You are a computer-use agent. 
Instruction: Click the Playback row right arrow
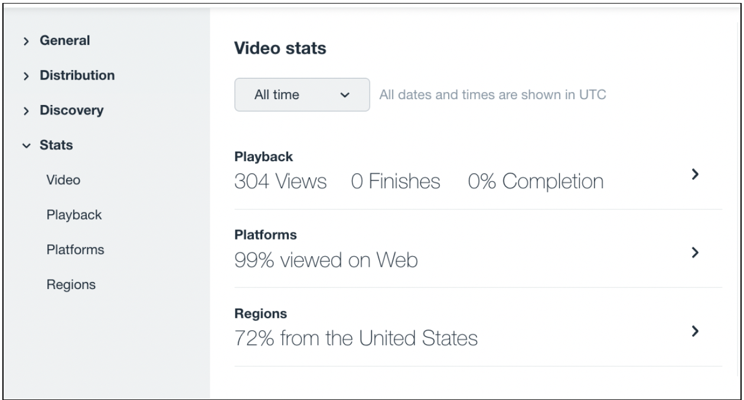pos(695,174)
